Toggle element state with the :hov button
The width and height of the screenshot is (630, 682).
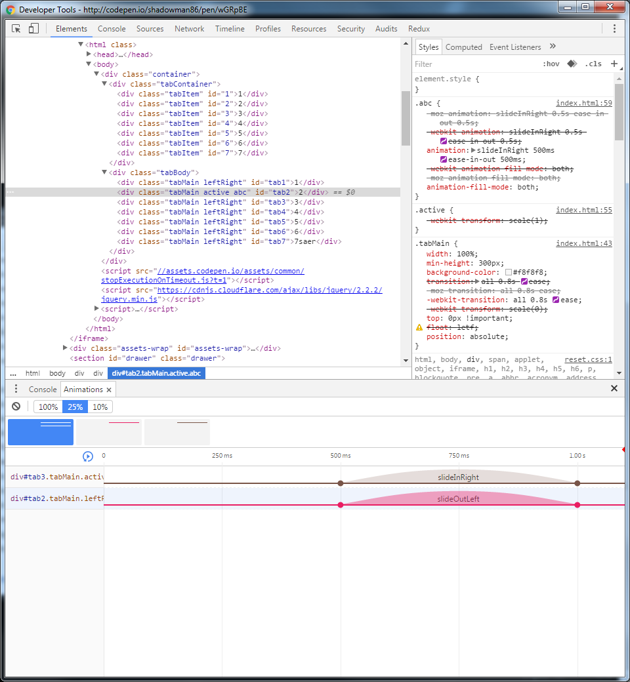click(551, 64)
